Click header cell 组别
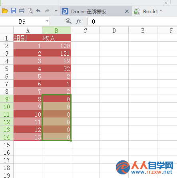Image resolution: width=177 pixels, height=178 pixels. pos(28,38)
